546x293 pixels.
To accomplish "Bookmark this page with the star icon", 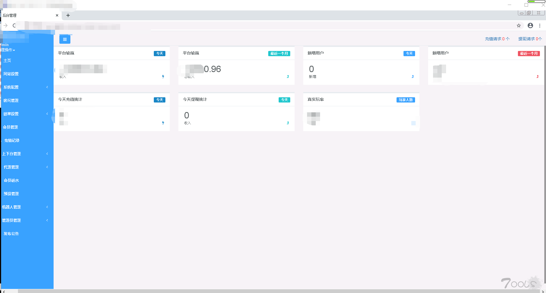I will click(518, 25).
